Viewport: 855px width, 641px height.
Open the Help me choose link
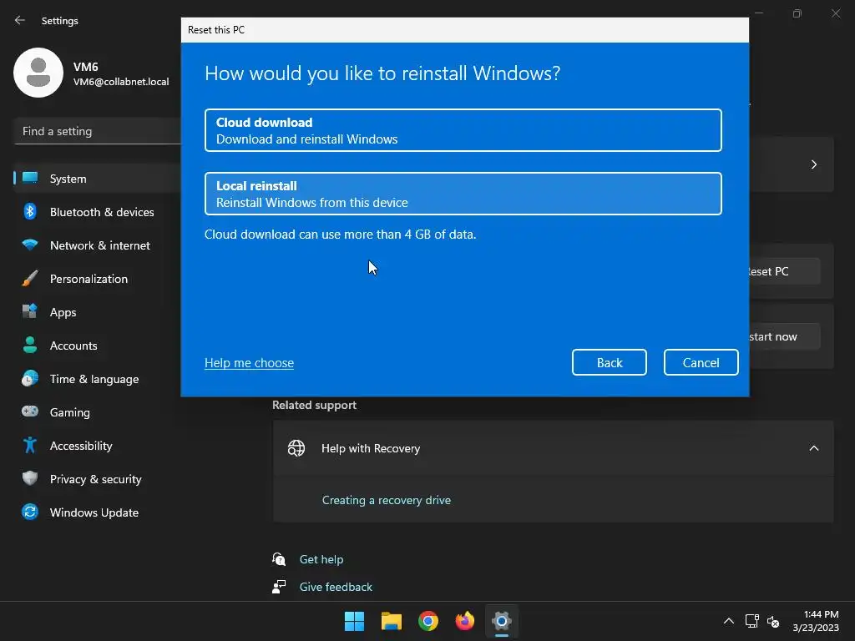coord(249,363)
